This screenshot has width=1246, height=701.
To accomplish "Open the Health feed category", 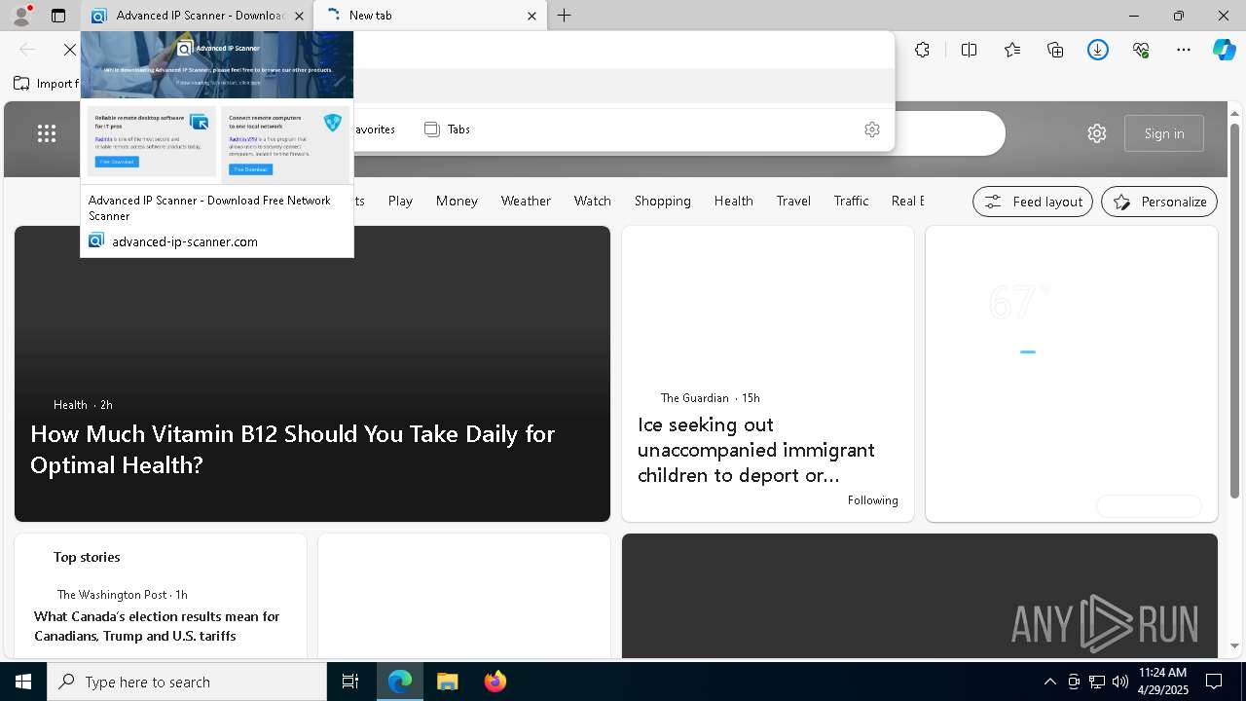I will [x=734, y=201].
